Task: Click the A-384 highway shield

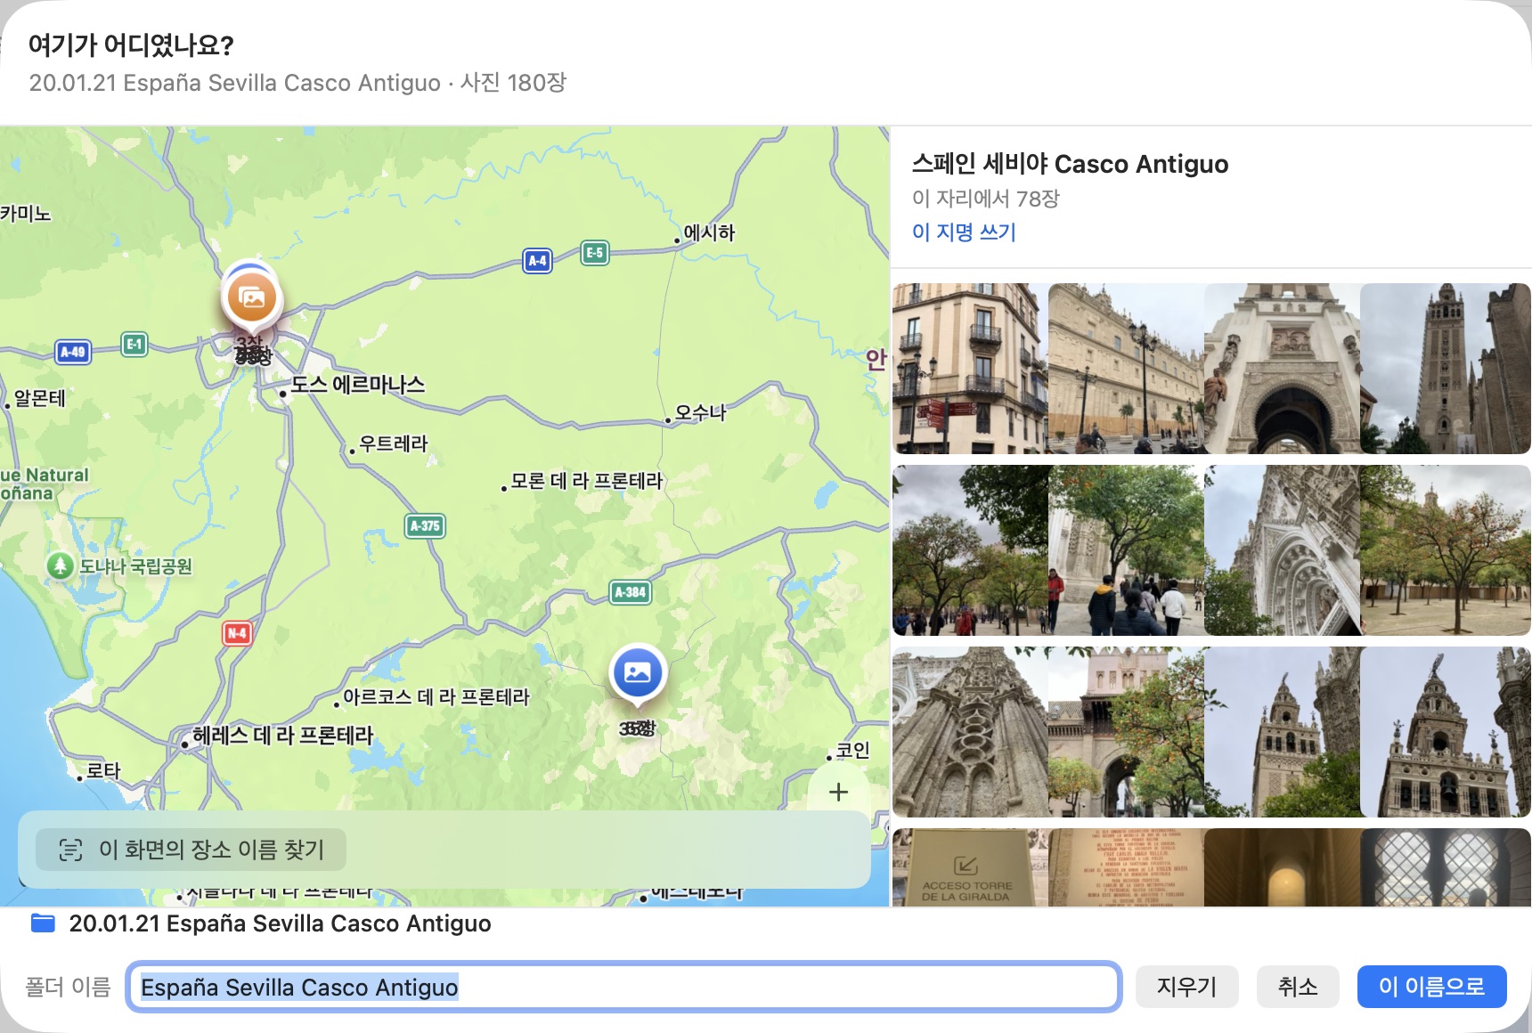Action: pyautogui.click(x=631, y=592)
